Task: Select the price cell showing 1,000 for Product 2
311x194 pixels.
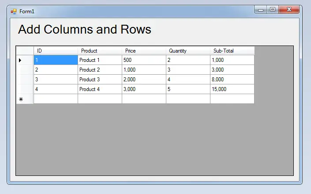Action: pyautogui.click(x=144, y=70)
